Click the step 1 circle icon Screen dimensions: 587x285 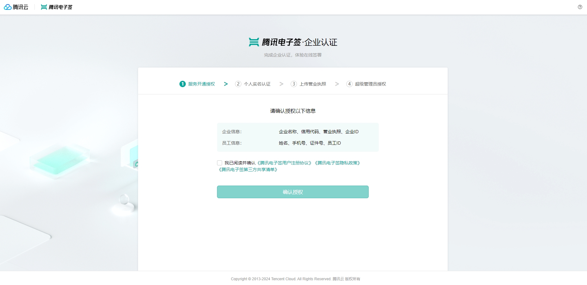tap(182, 84)
